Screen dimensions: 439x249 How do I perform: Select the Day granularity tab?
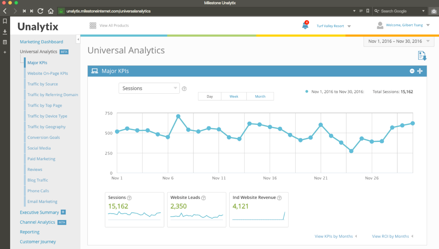(x=210, y=96)
